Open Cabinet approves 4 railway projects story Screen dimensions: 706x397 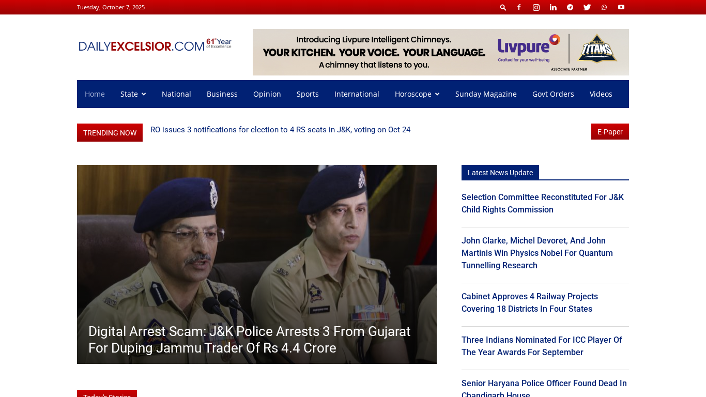[530, 303]
